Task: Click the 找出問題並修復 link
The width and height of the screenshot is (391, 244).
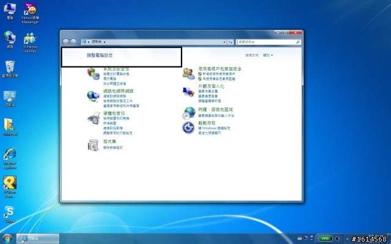Action: pyautogui.click(x=115, y=84)
